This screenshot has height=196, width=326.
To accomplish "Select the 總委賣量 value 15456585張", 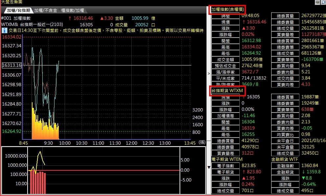I will click(314, 22).
